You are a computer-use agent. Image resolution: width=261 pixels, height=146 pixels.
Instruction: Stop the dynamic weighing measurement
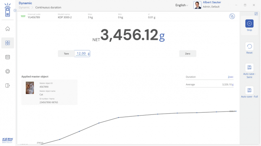point(249,23)
